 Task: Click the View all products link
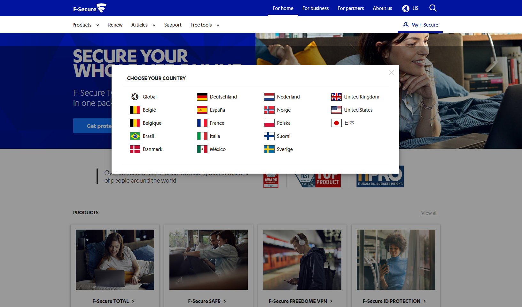(x=429, y=213)
